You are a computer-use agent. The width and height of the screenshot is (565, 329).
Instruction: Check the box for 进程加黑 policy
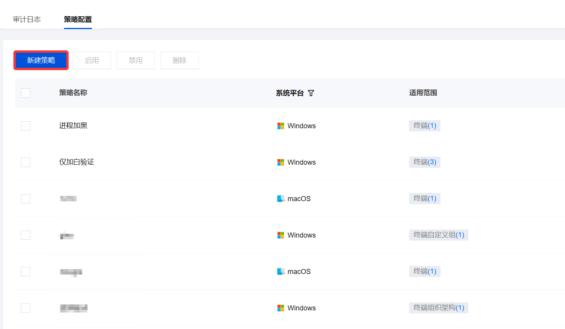tap(26, 126)
